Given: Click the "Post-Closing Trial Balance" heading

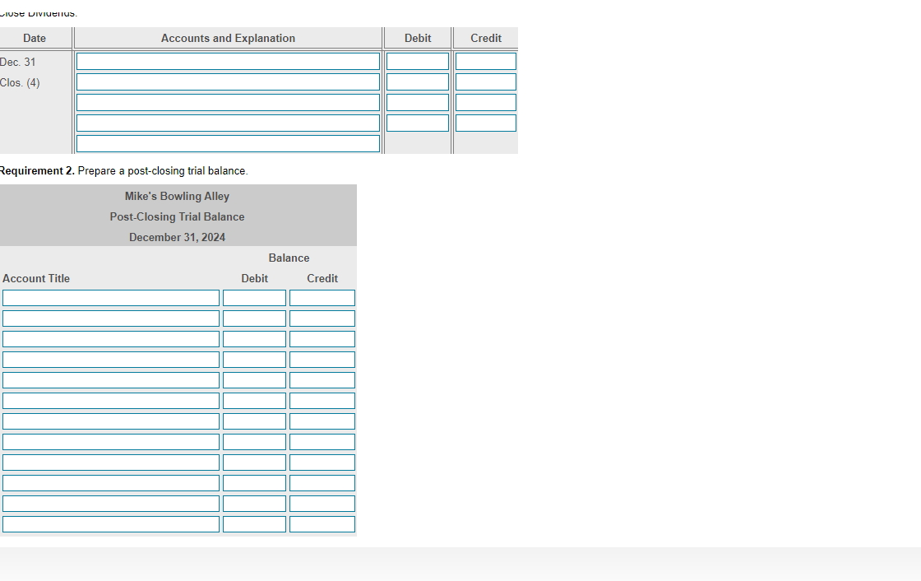Looking at the screenshot, I should click(x=177, y=217).
